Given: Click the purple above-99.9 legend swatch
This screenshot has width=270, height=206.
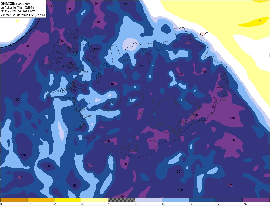Looking at the screenshot, I should coord(256,200).
